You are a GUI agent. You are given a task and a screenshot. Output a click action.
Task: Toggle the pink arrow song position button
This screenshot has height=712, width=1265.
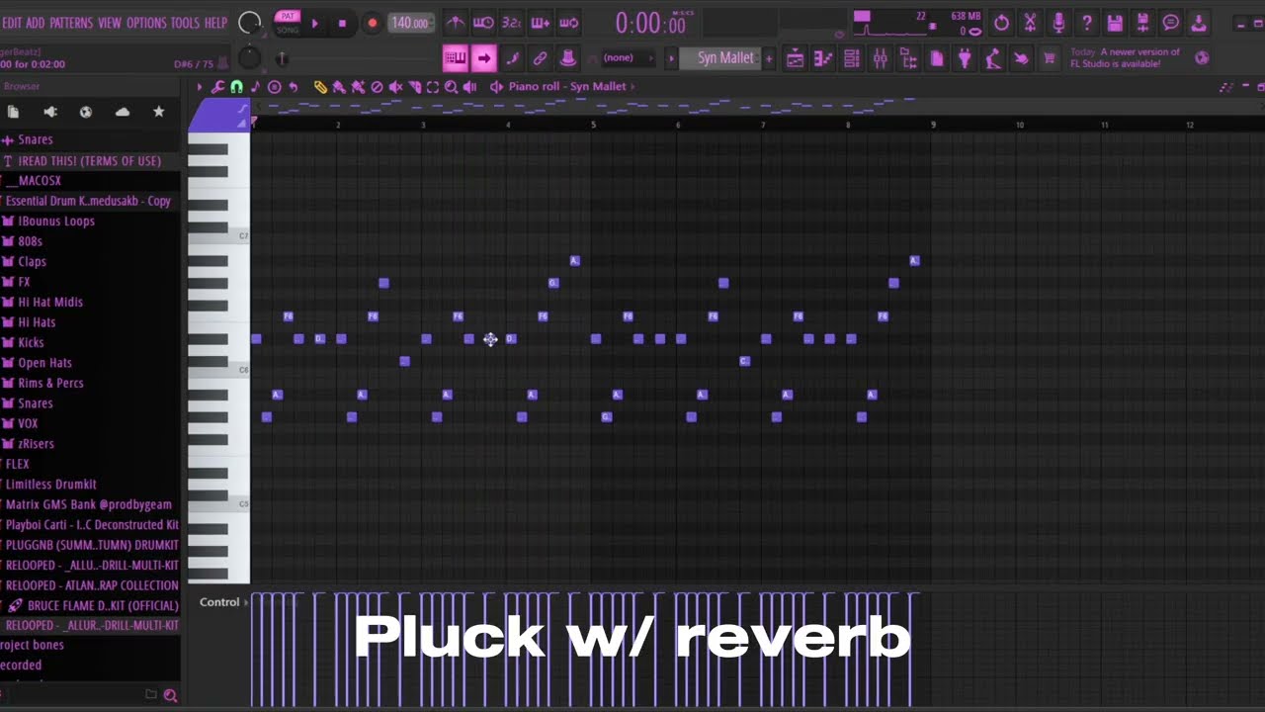pyautogui.click(x=483, y=58)
